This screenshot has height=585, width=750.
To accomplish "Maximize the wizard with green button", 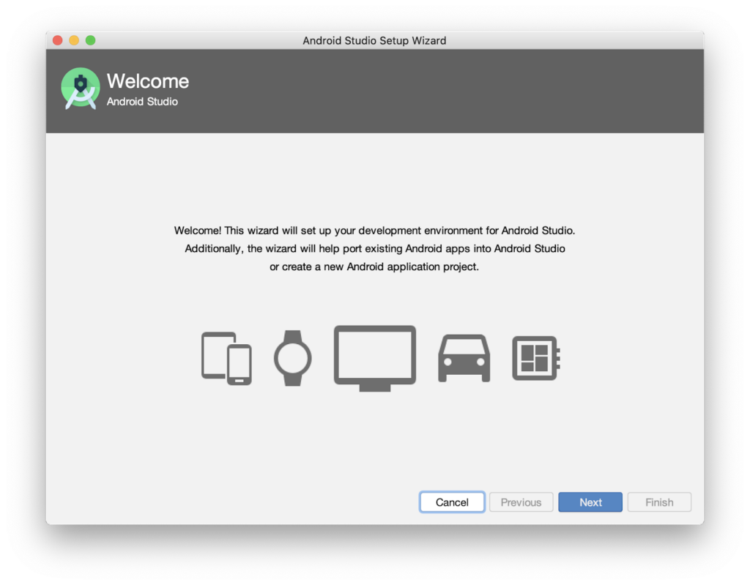I will click(90, 40).
